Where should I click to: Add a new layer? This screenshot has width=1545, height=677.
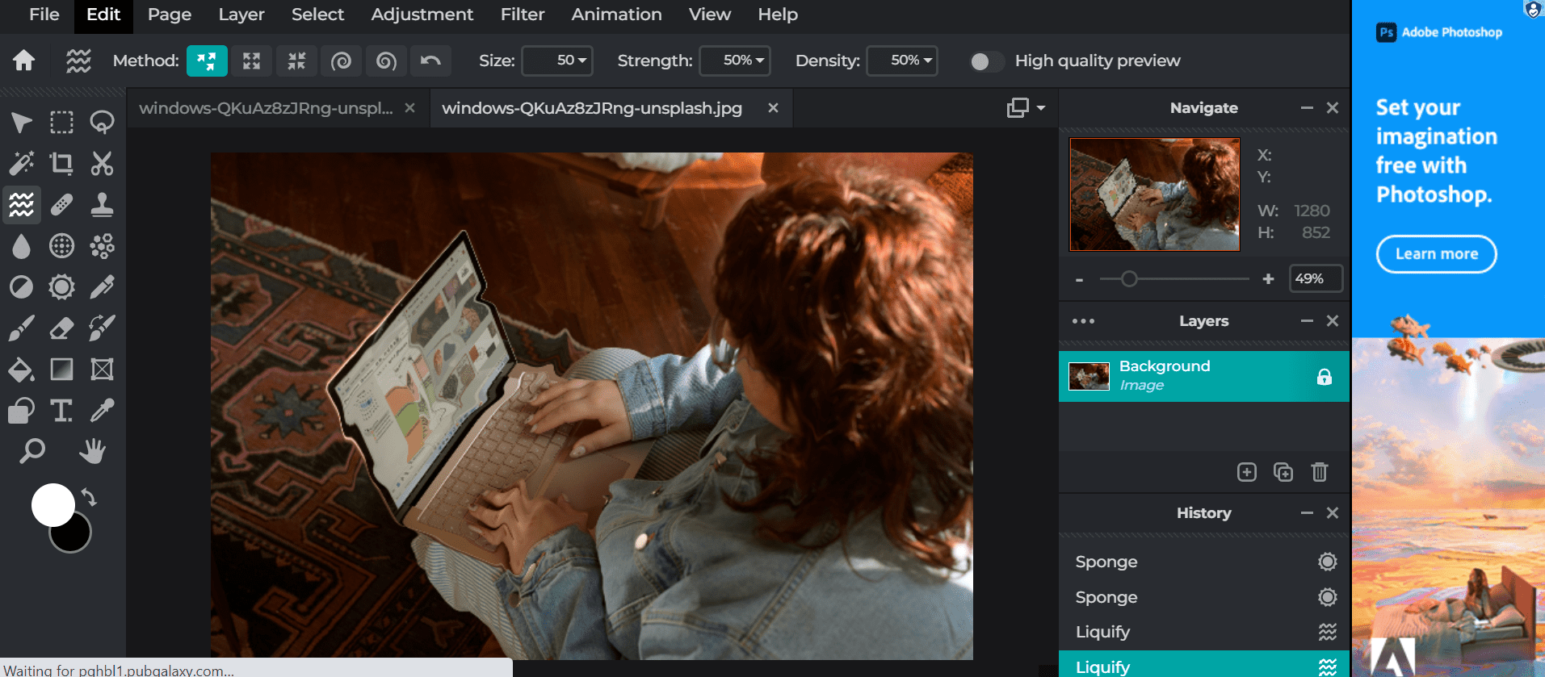pyautogui.click(x=1247, y=472)
